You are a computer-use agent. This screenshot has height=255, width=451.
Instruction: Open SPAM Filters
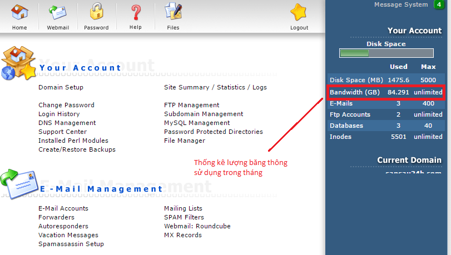click(x=184, y=217)
